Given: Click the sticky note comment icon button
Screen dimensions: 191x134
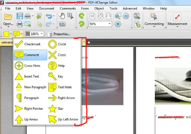Looking at the screenshot, I should pyautogui.click(x=17, y=34).
